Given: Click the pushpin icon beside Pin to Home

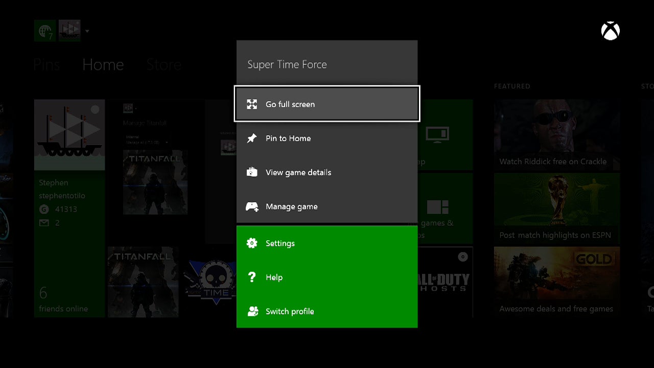Looking at the screenshot, I should click(252, 139).
